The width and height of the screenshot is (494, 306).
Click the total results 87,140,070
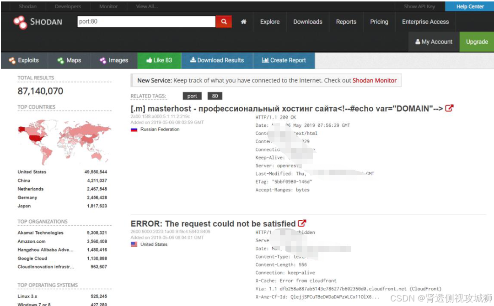click(40, 91)
